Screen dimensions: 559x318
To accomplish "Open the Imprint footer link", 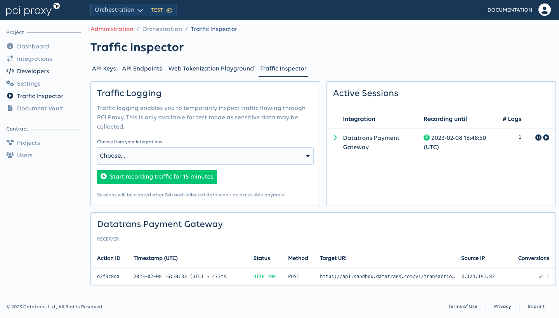I will coord(536,306).
